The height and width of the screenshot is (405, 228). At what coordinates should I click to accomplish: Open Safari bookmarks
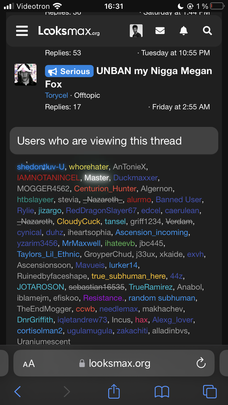pos(162,391)
